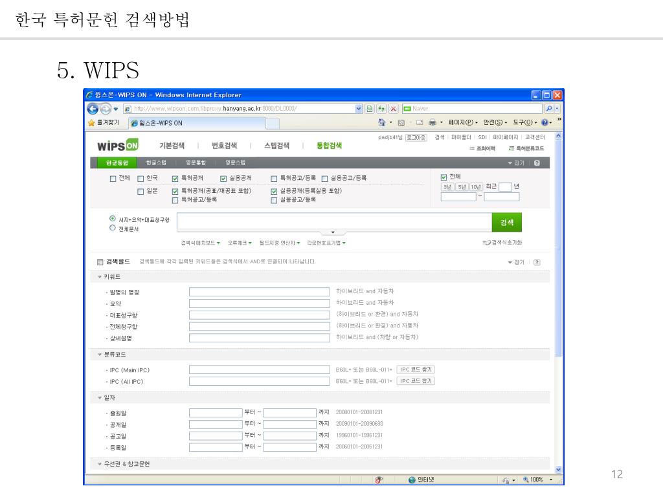Open the 각국번호표기법 dropdown
Viewport: 663px width, 497px height.
[x=326, y=243]
